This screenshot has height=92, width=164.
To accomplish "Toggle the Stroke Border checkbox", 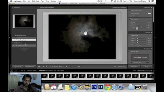I will 130,14.
